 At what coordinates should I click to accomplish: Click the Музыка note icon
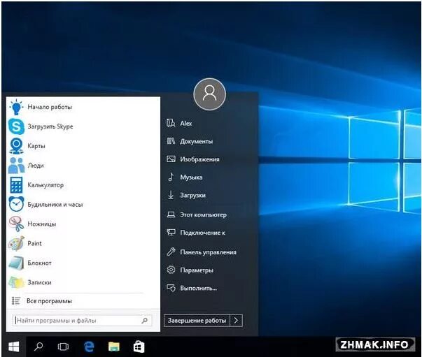pos(171,177)
